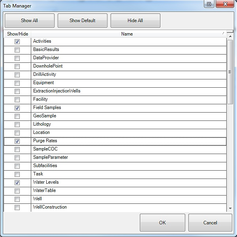Viewport: 237px width, 237px height.
Task: Uncheck the Field Samples checkbox
Action: point(17,108)
